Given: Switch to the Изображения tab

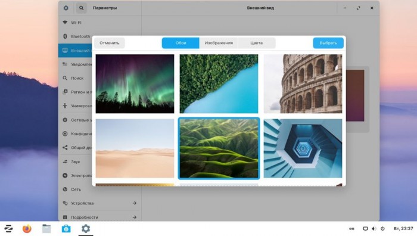Looking at the screenshot, I should (219, 43).
